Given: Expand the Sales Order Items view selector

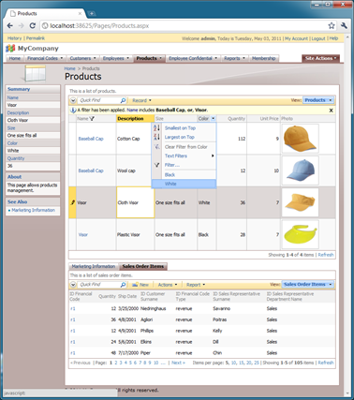Looking at the screenshot, I should tap(331, 285).
